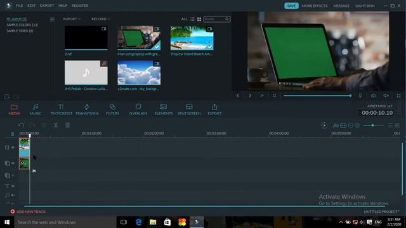406x228 pixels.
Task: Open the Media library tab
Action: point(14,110)
